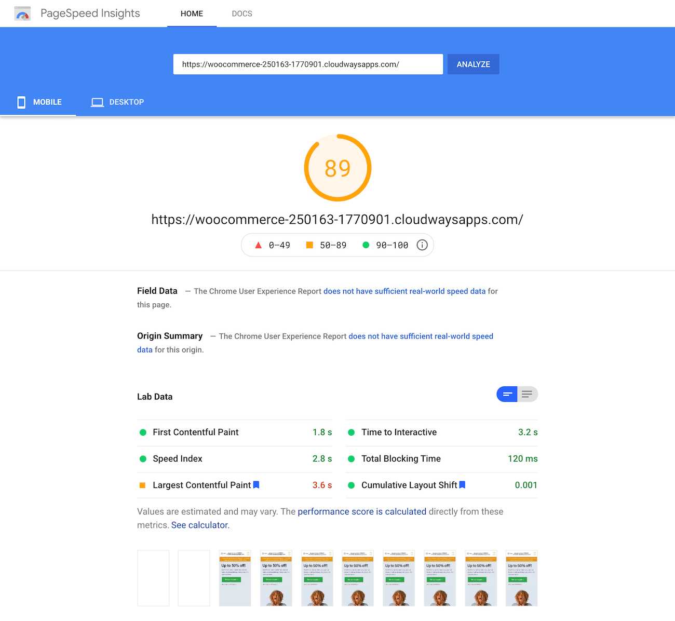The height and width of the screenshot is (621, 675).
Task: Click the Origin Summary heading
Action: pyautogui.click(x=170, y=336)
